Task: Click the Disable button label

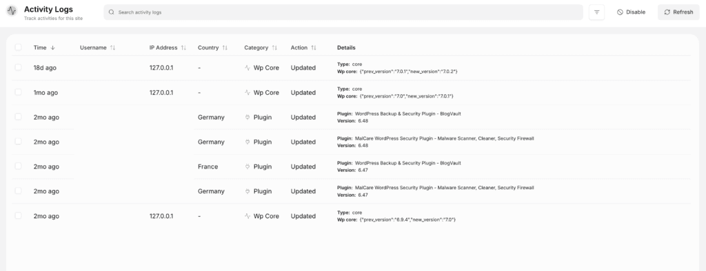Action: coord(636,12)
